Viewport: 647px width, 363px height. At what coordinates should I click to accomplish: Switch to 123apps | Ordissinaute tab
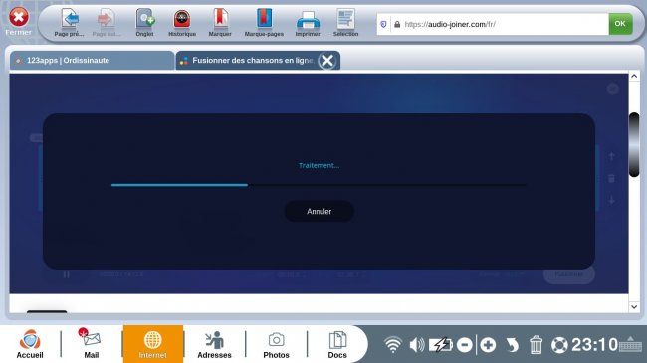coord(92,61)
